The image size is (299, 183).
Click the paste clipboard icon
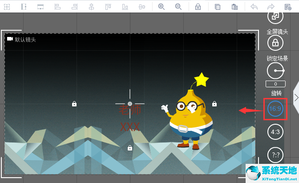tap(234, 7)
